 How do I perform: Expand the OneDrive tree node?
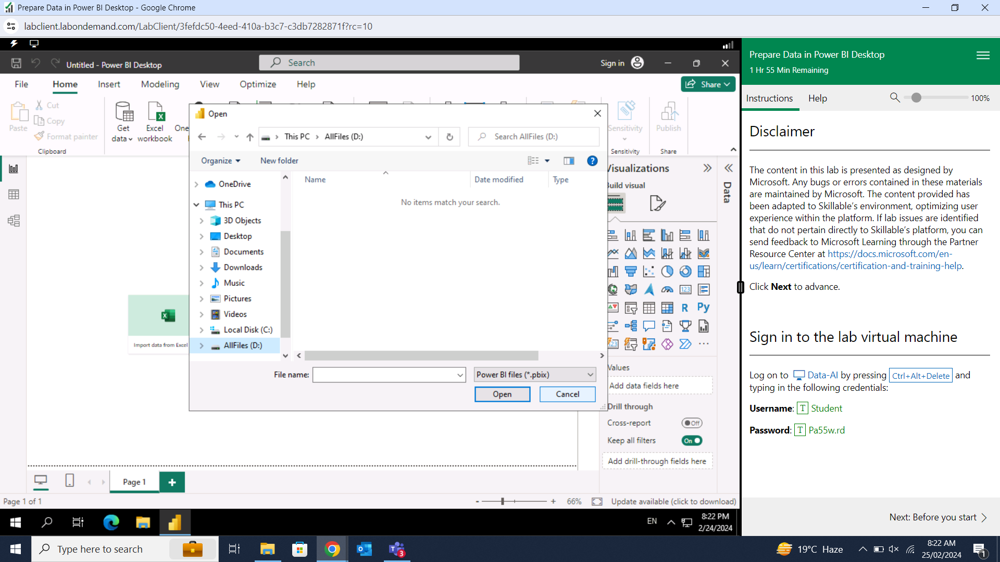tap(196, 184)
